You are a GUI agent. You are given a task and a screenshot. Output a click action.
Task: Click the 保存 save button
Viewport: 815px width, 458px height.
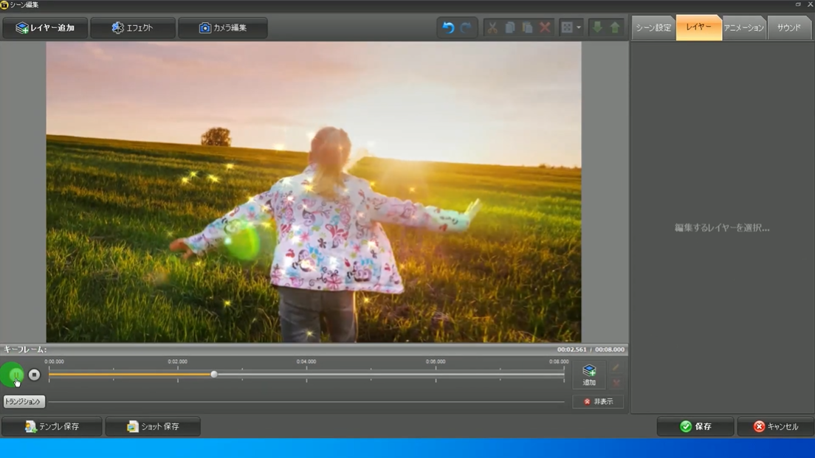(695, 426)
